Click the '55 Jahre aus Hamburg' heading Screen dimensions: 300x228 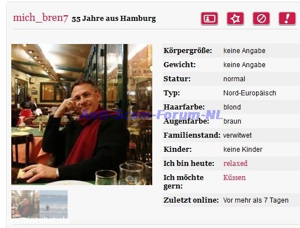[x=114, y=19]
